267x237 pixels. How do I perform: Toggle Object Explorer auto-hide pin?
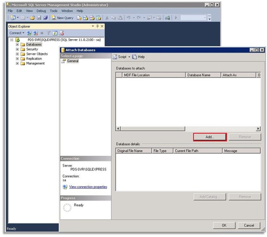pos(97,26)
